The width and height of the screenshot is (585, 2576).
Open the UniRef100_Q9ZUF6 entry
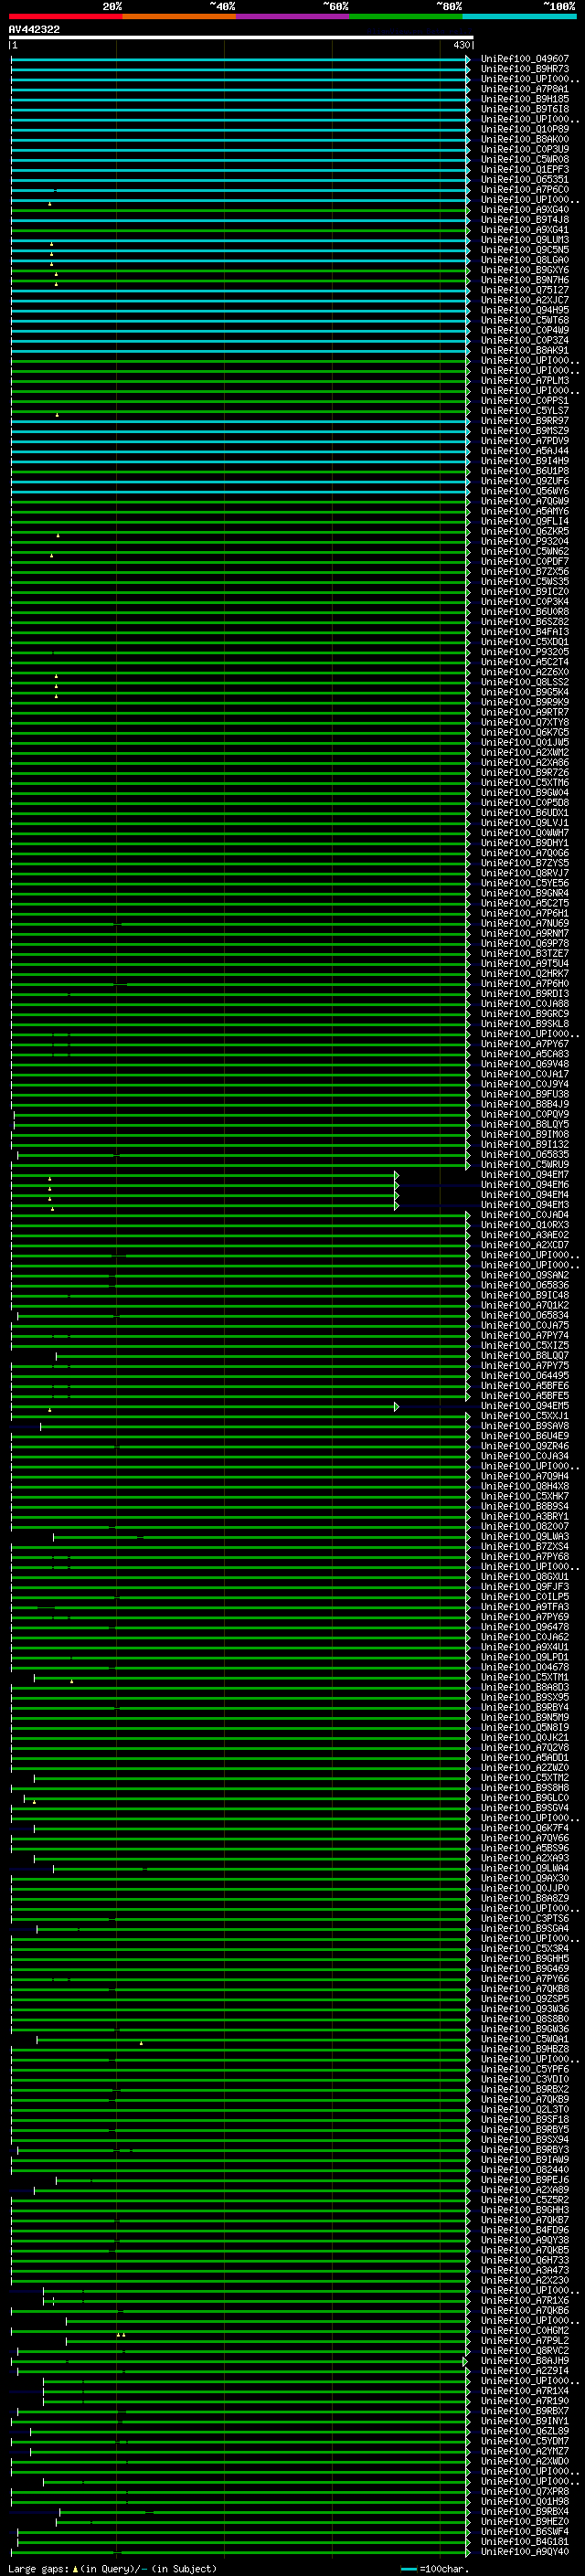pos(525,481)
